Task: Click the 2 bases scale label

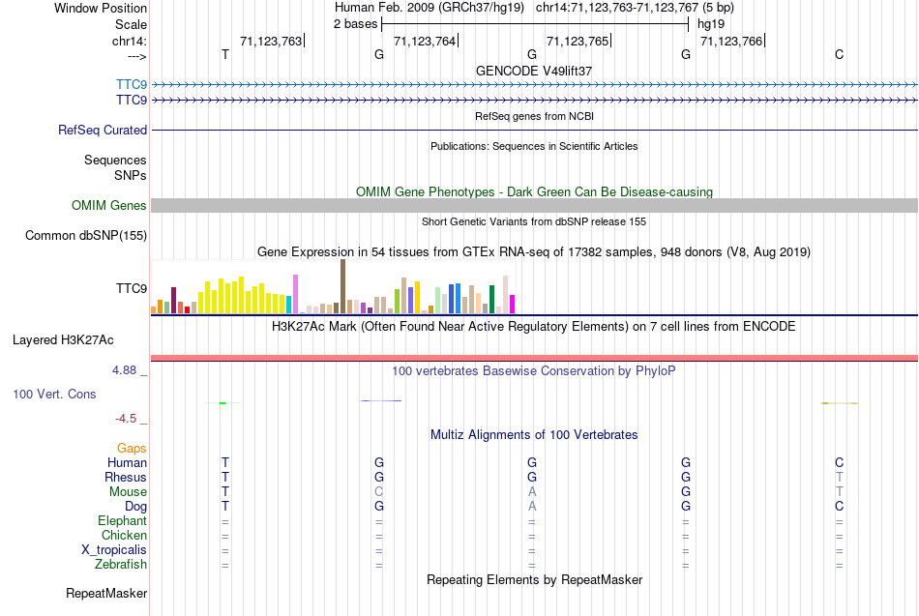Action: pyautogui.click(x=355, y=24)
